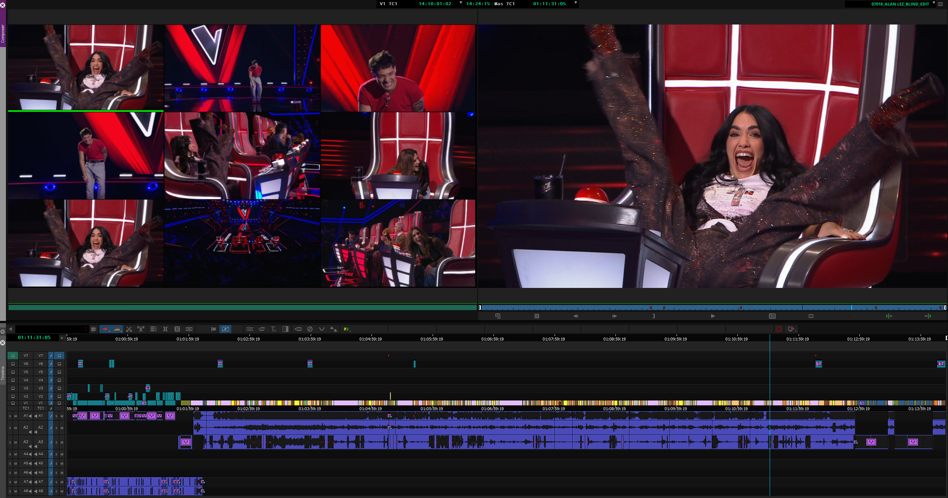Click the ruler at 01:05:59:19

click(x=432, y=339)
